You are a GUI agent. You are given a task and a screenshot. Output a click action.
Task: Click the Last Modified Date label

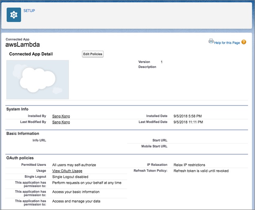pos(153,122)
